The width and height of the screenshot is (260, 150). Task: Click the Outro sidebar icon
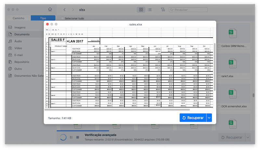point(10,69)
